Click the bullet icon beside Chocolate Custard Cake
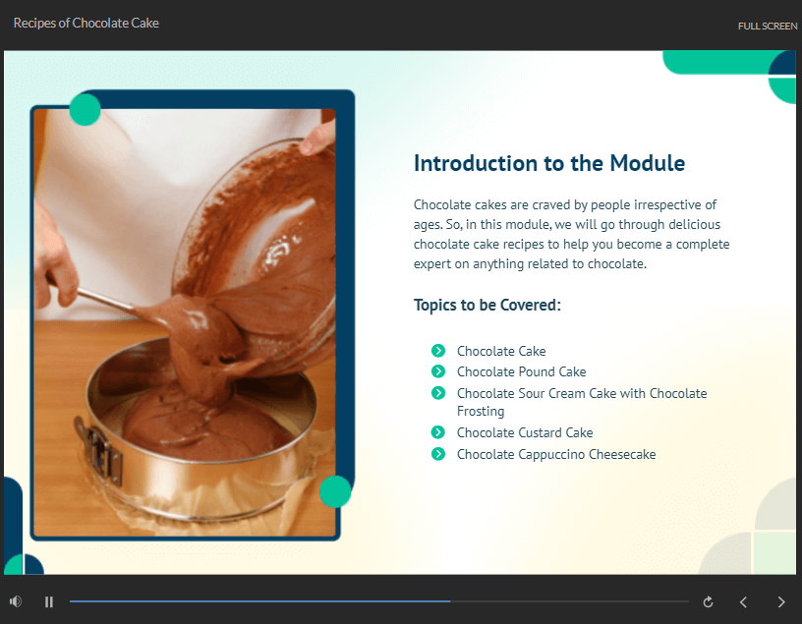 pyautogui.click(x=438, y=432)
